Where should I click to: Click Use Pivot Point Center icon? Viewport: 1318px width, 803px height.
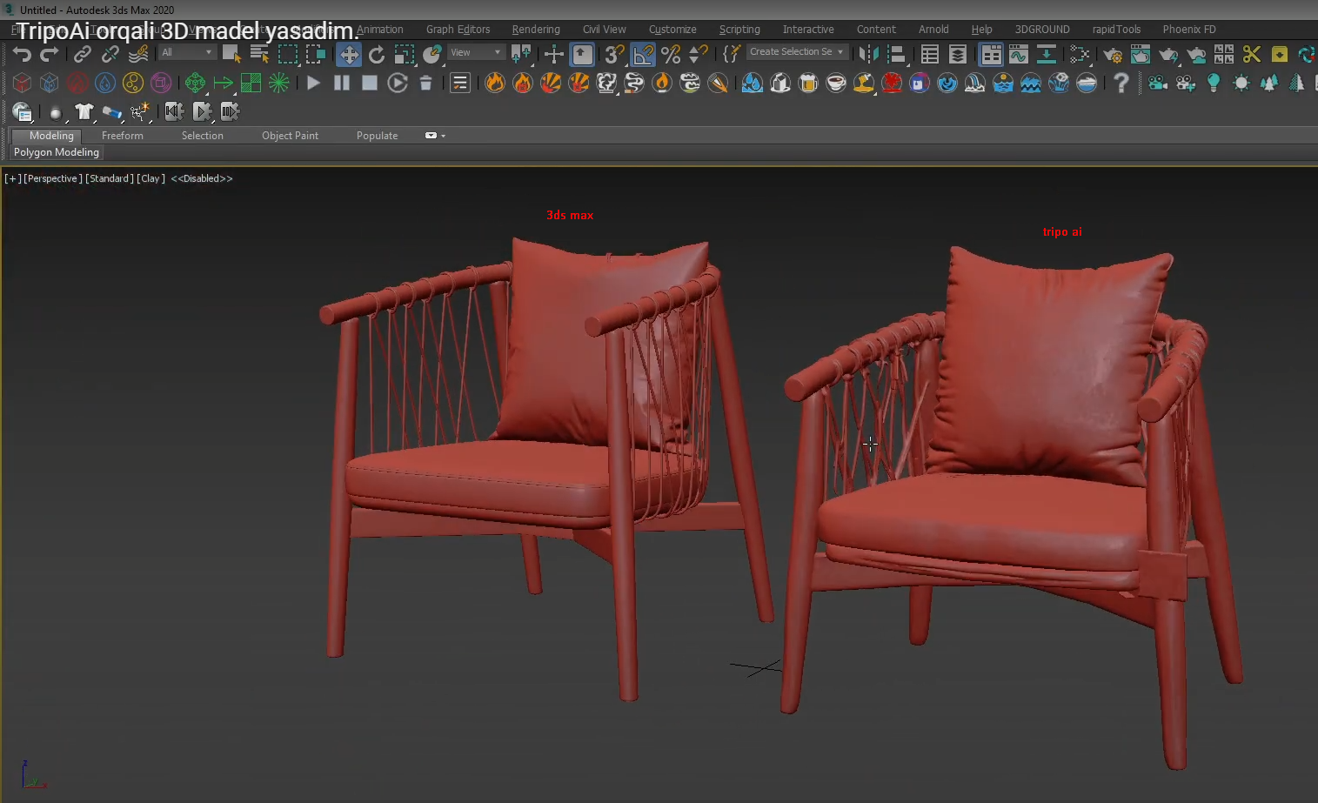pyautogui.click(x=522, y=55)
